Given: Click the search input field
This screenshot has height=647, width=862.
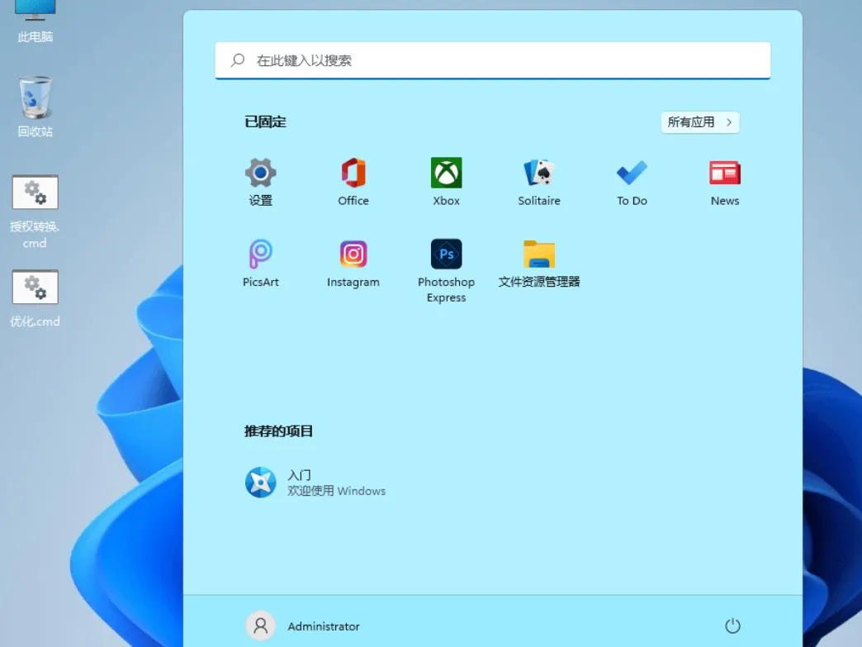Looking at the screenshot, I should [492, 59].
